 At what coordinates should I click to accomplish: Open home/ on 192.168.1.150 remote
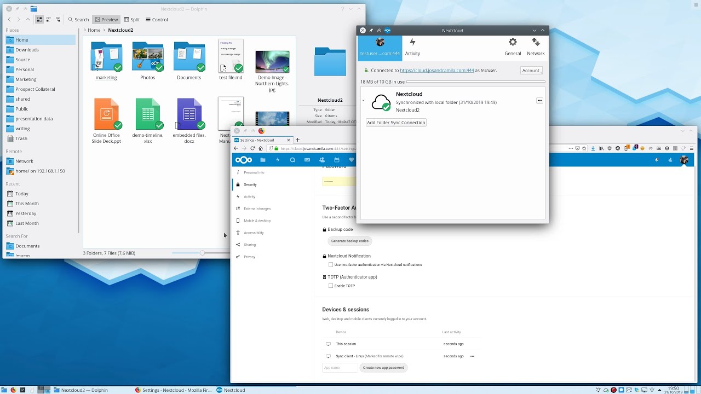pos(41,171)
